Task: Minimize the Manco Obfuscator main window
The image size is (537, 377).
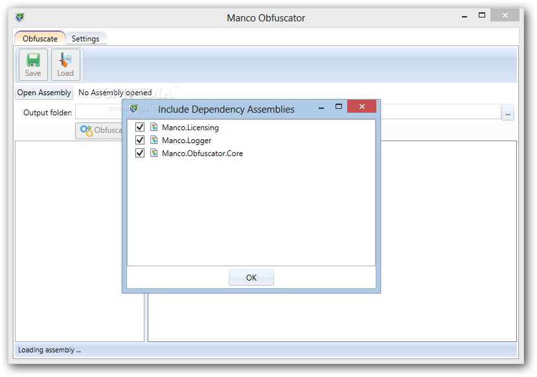Action: [464, 16]
